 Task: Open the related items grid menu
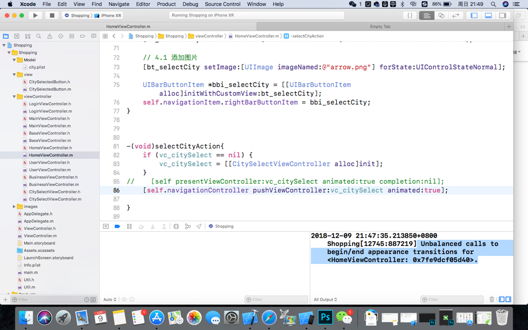(105, 36)
